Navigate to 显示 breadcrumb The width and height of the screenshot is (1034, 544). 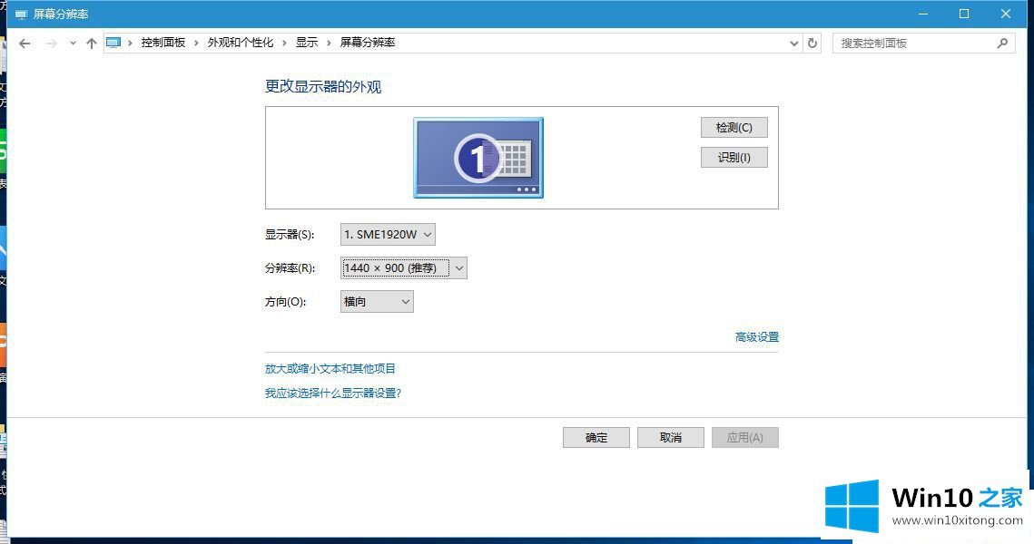coord(307,43)
